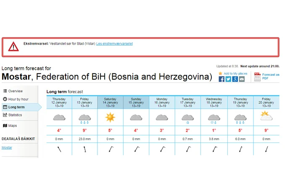Click wind arrow for Friday 20 January
Screen dimensions: 285x193
tap(267, 149)
